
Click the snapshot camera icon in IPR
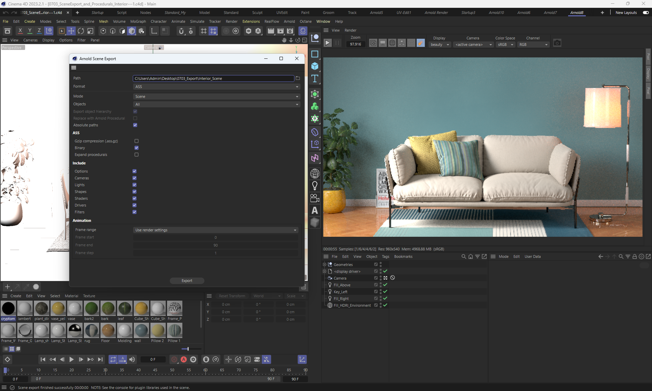(557, 43)
